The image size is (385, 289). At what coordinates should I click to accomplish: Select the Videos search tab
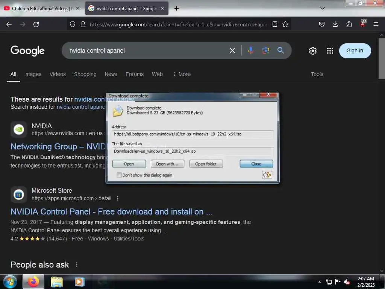58,74
